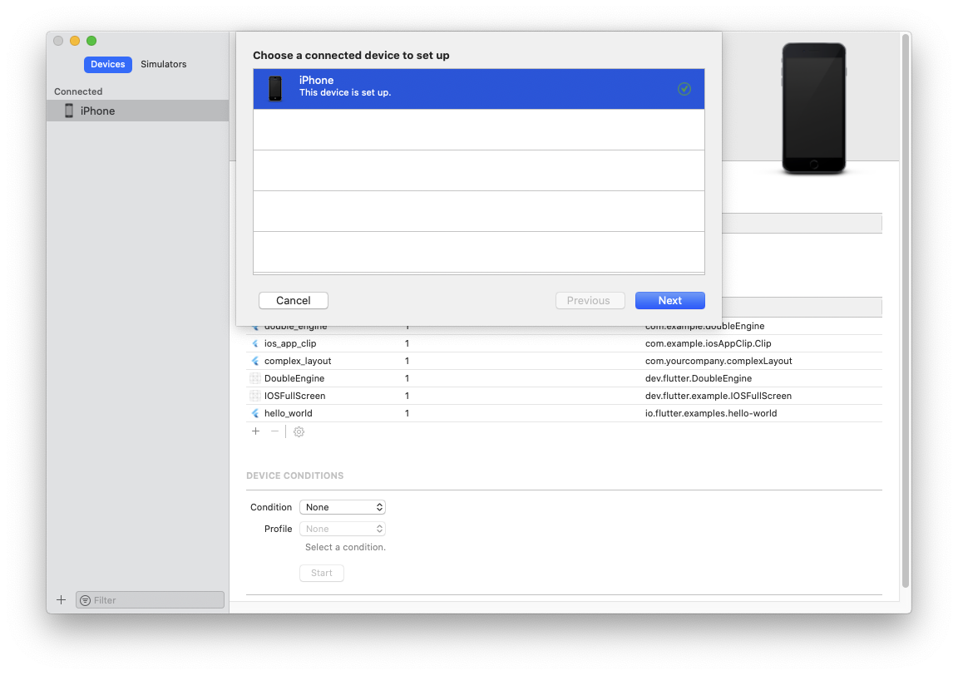Click the plus button at the sidebar bottom
The image size is (958, 675).
pos(61,599)
